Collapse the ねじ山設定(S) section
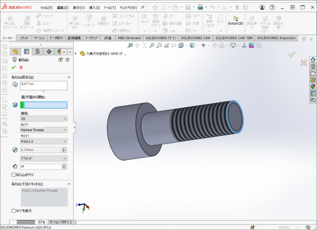 pos(69,77)
